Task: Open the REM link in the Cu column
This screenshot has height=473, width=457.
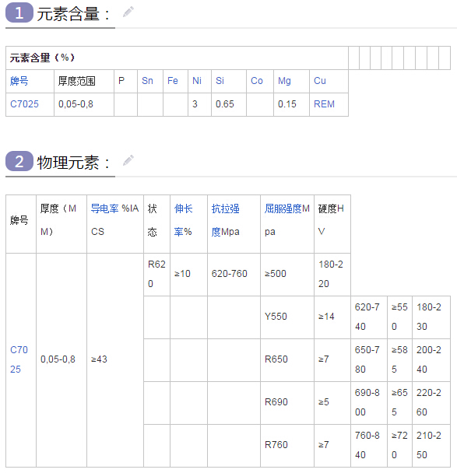Action: [324, 104]
